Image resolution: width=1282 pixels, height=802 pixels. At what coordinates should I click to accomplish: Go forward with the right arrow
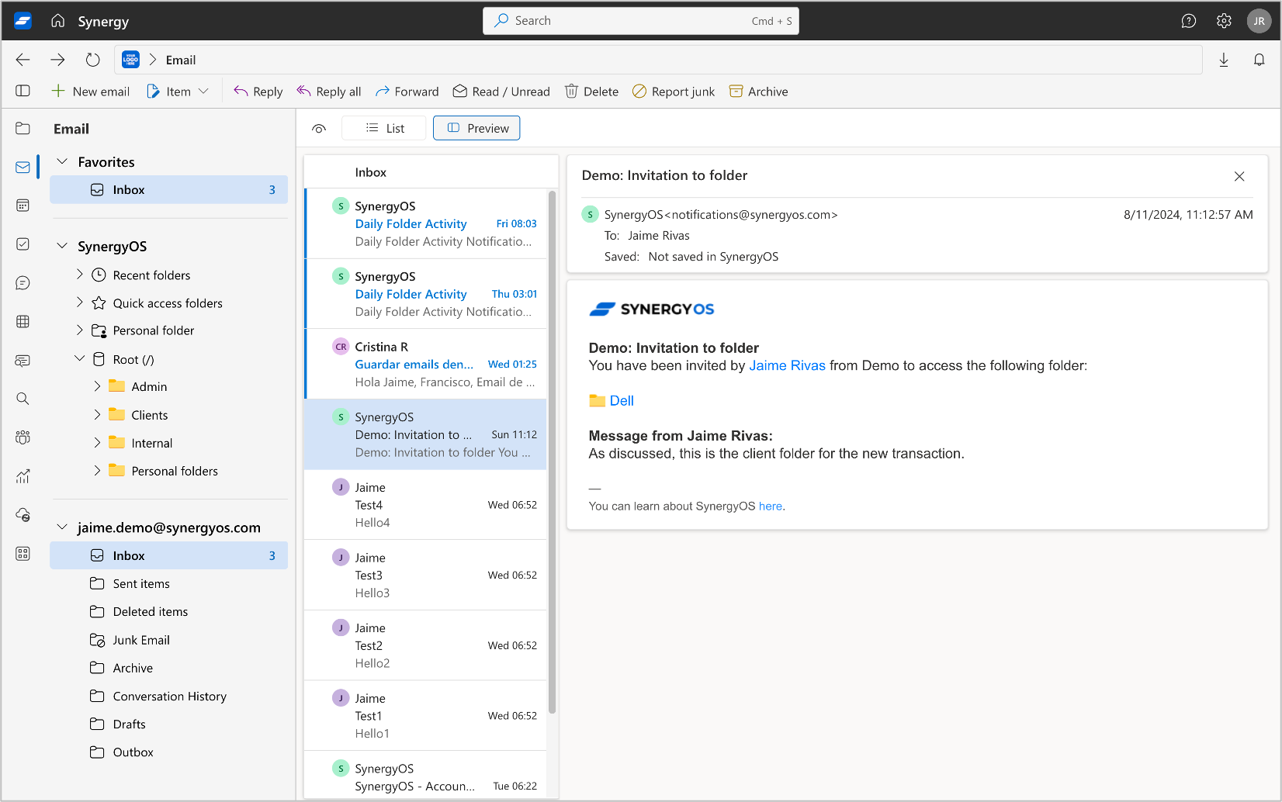[57, 60]
